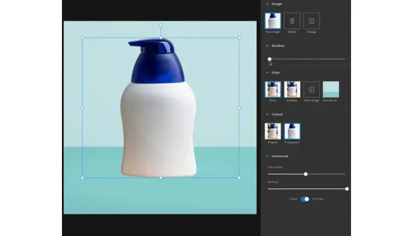This screenshot has width=413, height=236.
Task: Select the Original cutout option
Action: [x=273, y=131]
